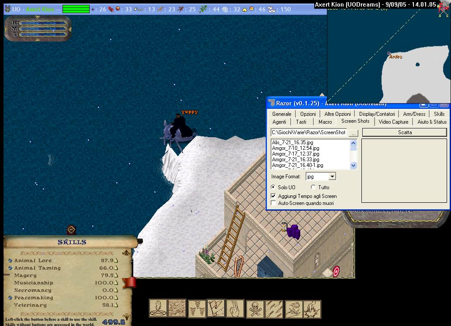
Task: Click the three caduceus healing icon
Action: (x=197, y=309)
